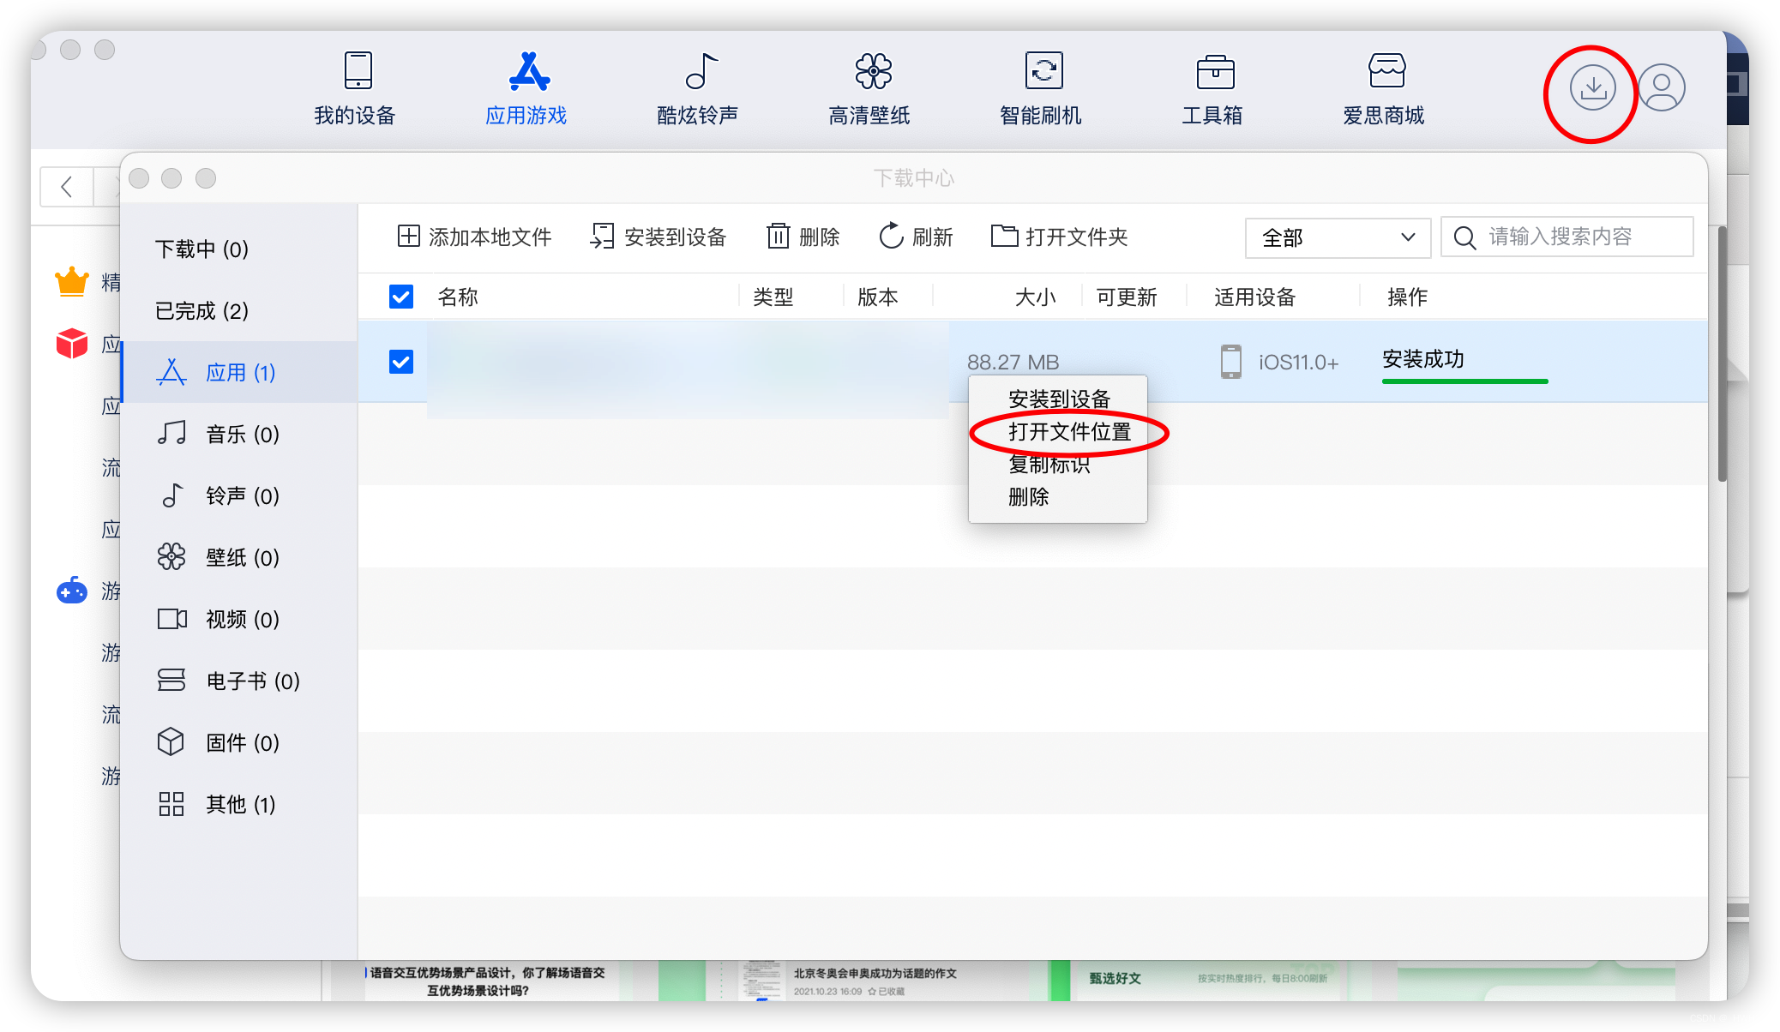Click the vertical scrollbar of main window

point(1722,353)
